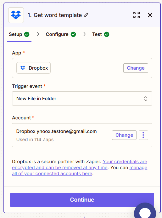Click the green checkmark beside Setup
Screen dimensions: 162x218
(27, 34)
